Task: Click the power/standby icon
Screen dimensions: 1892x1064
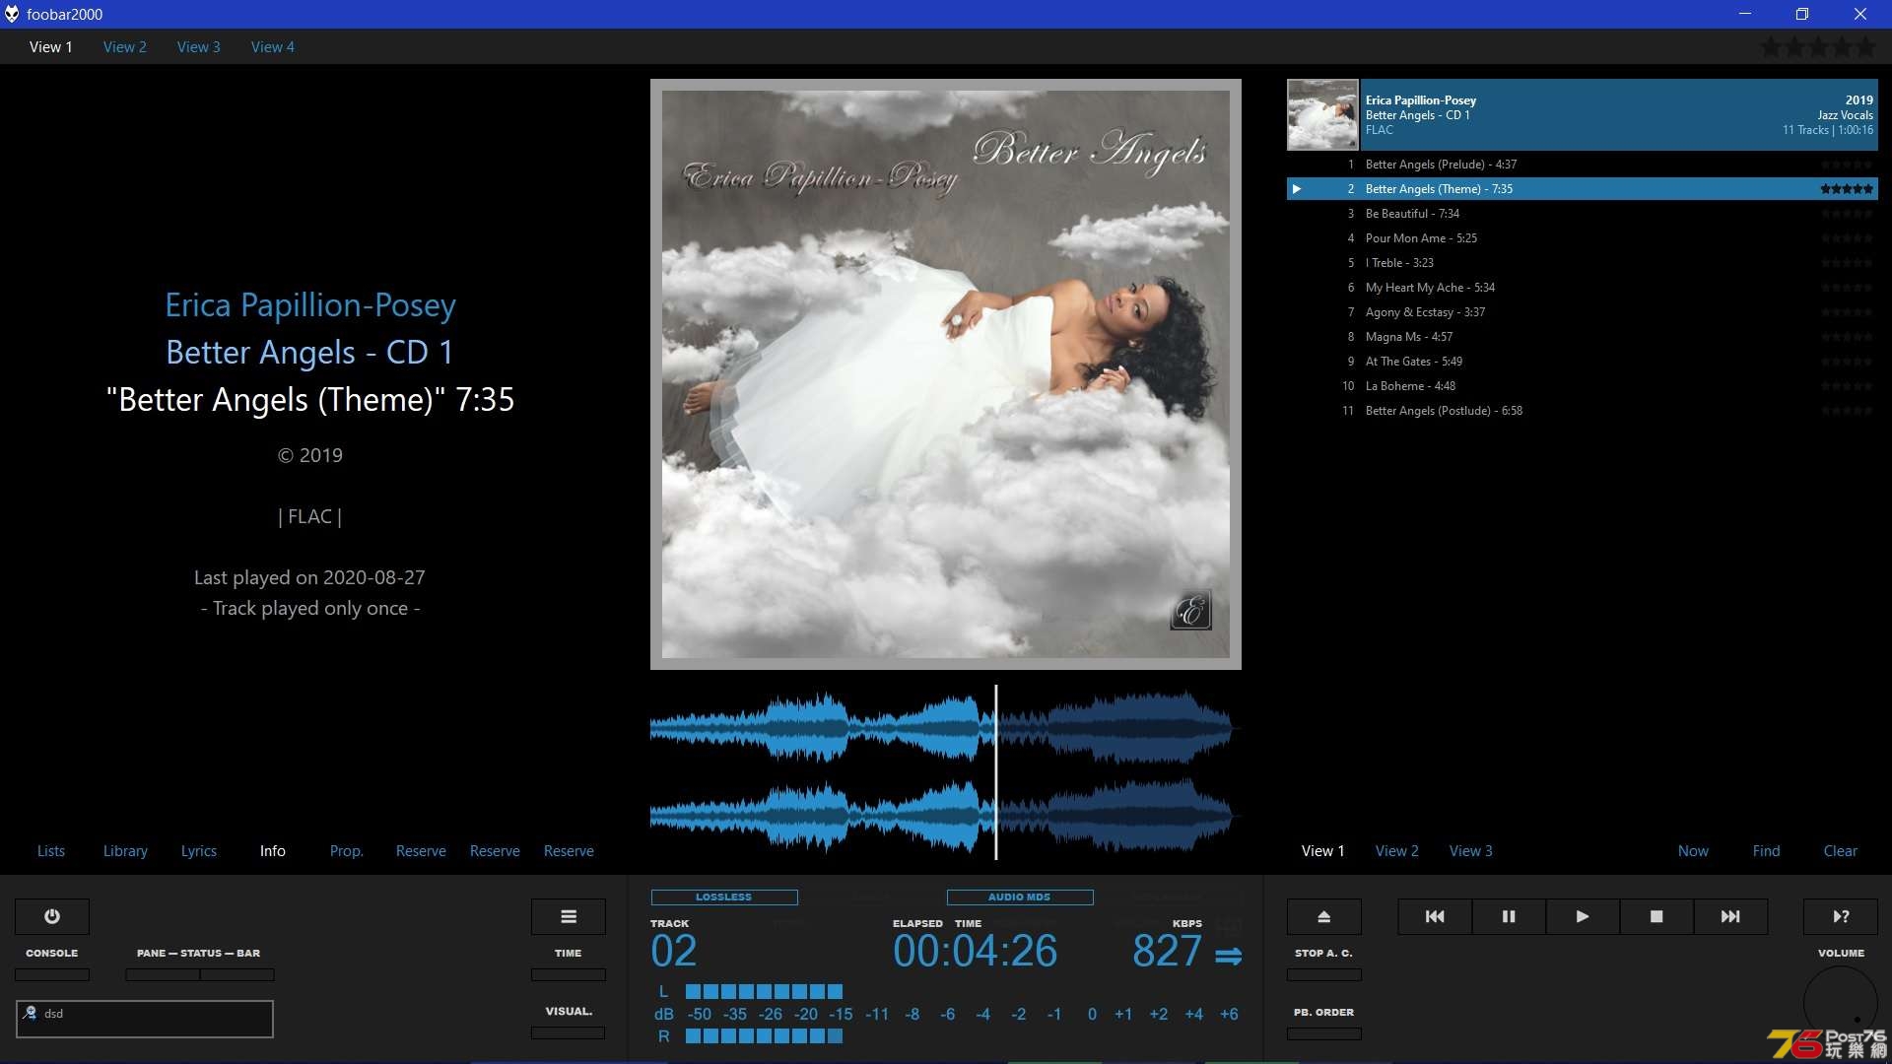Action: click(x=52, y=916)
